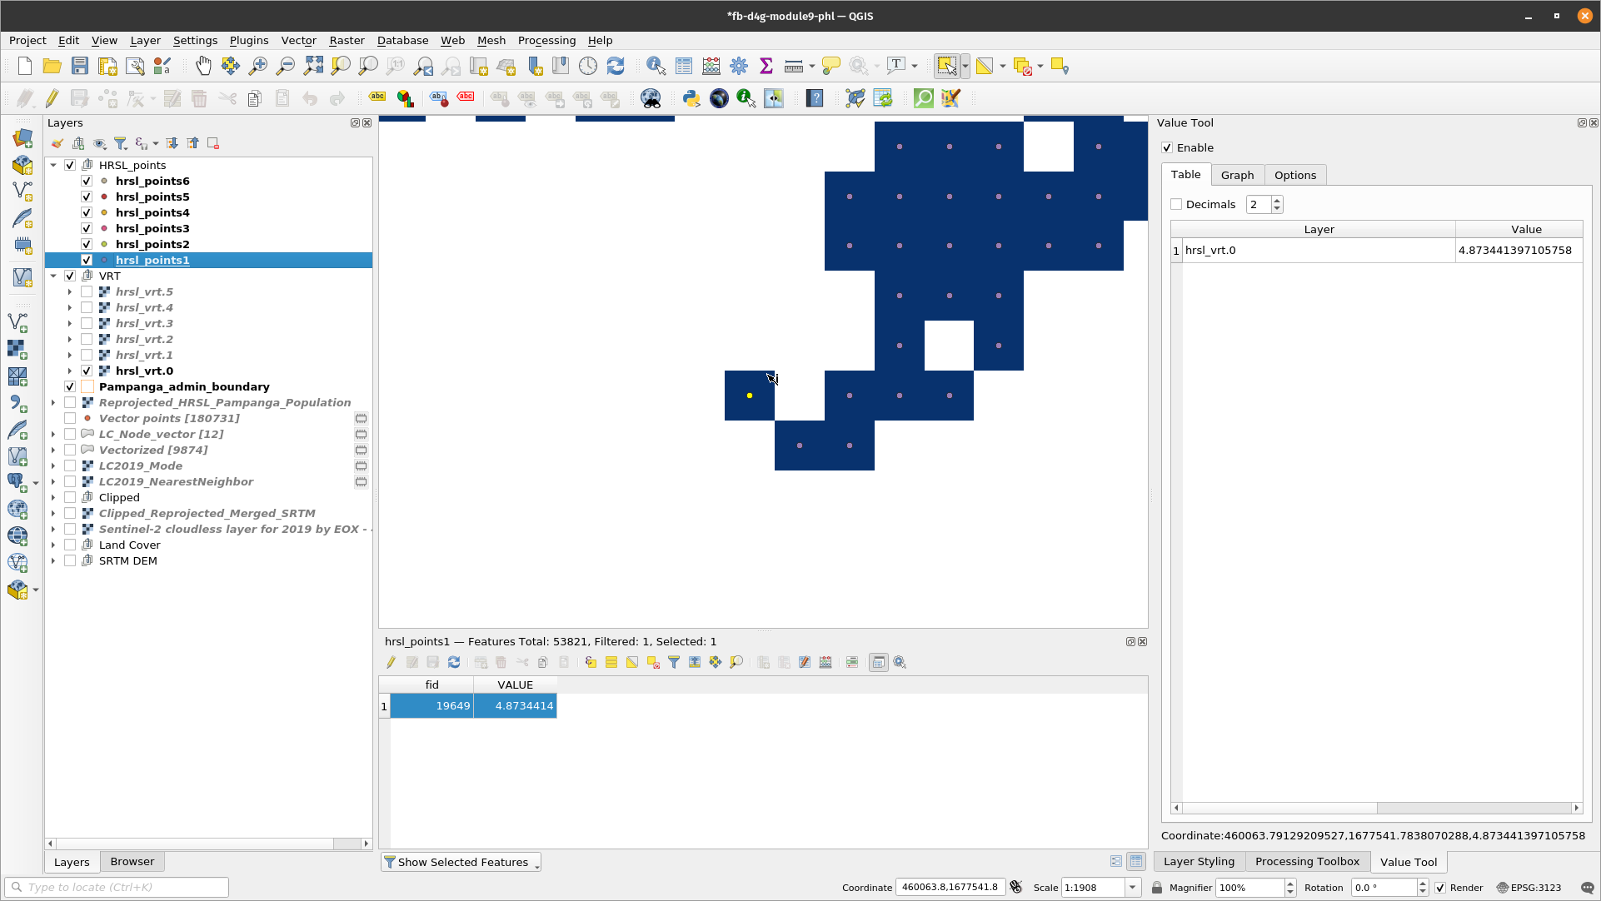This screenshot has height=901, width=1601.
Task: Select the Pan Map hand tool
Action: tap(203, 66)
